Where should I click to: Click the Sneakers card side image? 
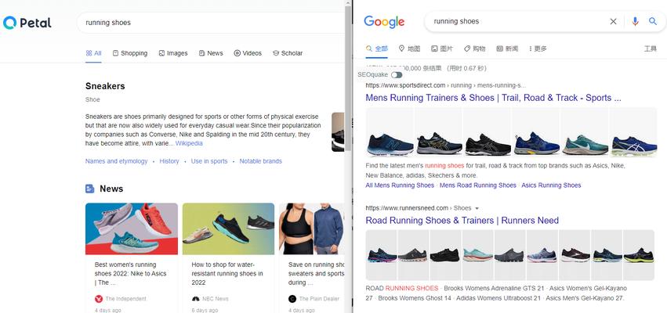[x=338, y=132]
